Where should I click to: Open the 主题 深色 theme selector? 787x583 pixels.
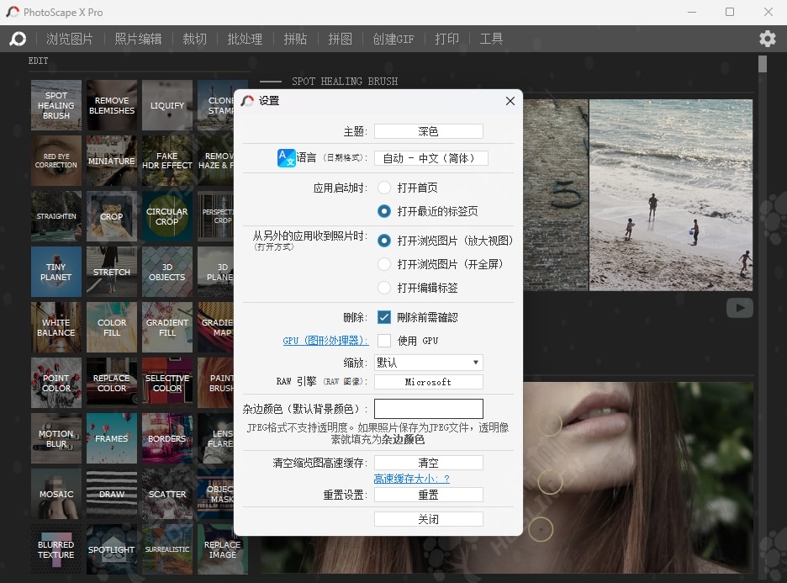coord(428,131)
